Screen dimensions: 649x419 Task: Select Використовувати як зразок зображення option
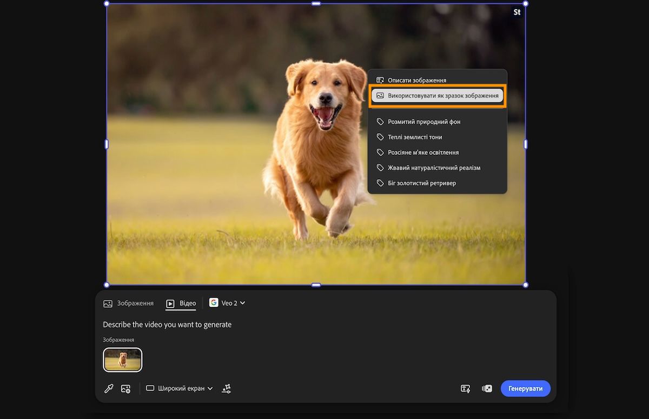pyautogui.click(x=438, y=96)
